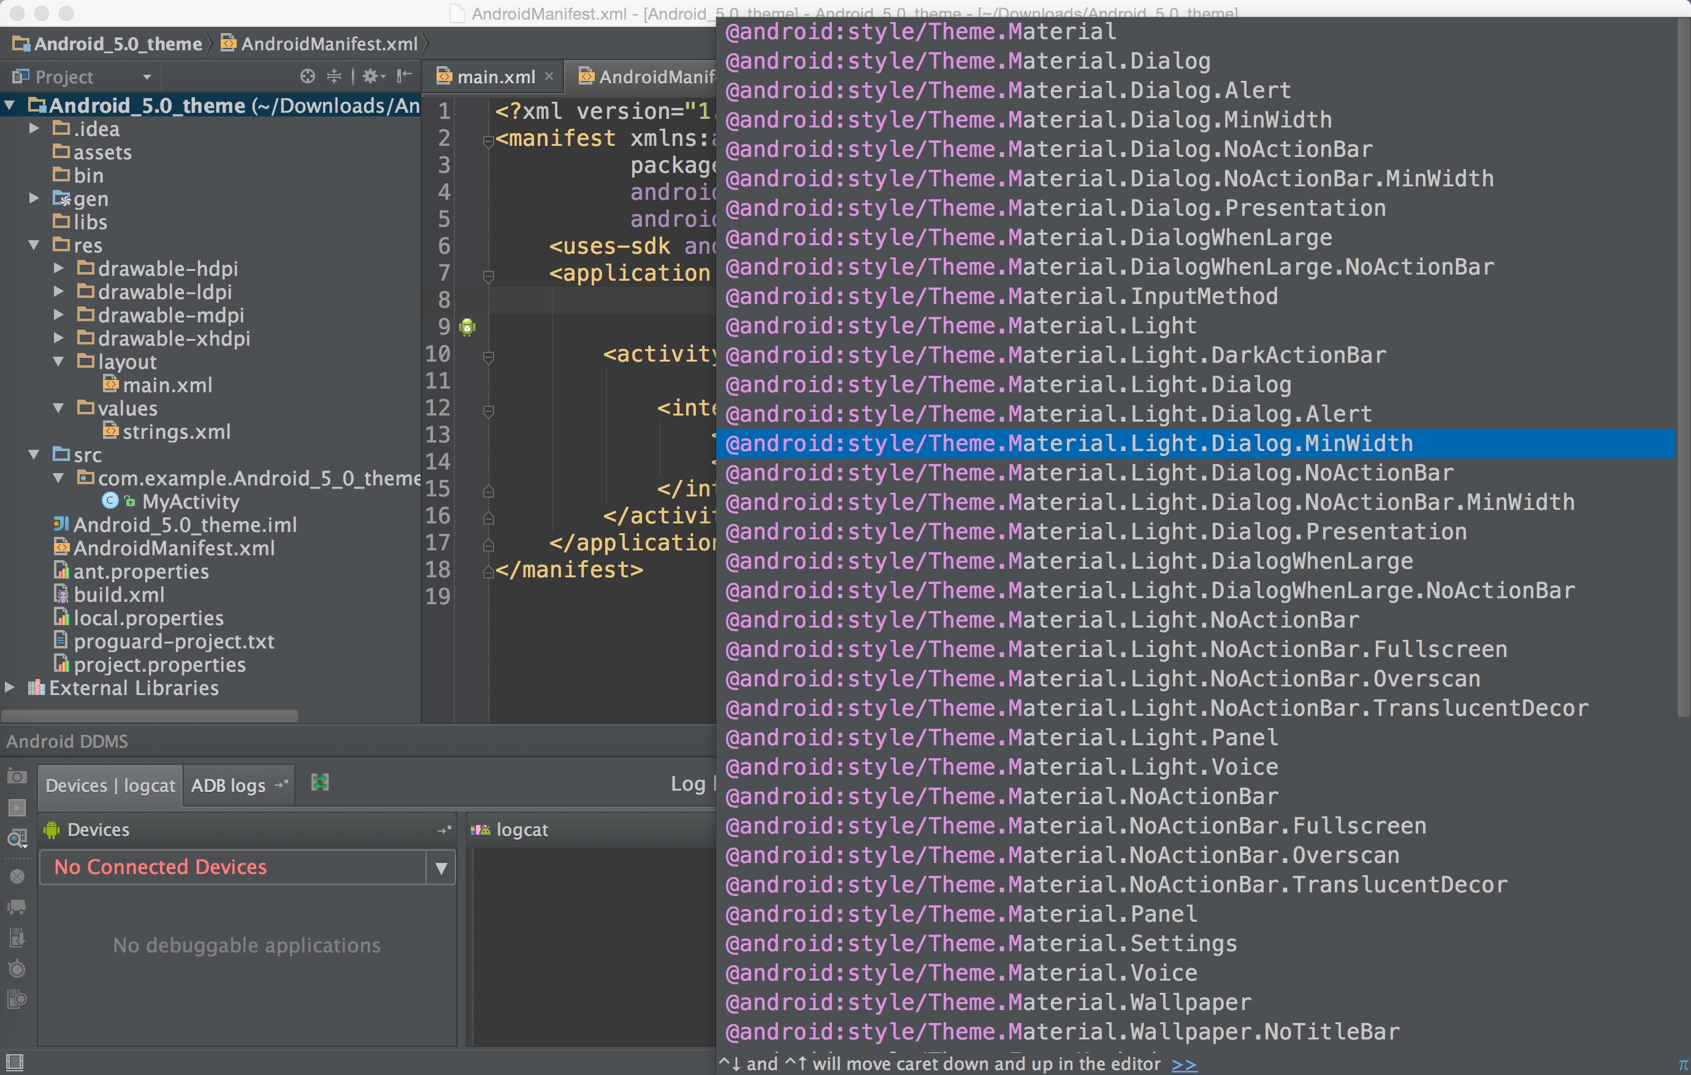Choose Theme.Material.Light.DarkActionBar suggestion
Screen dimensions: 1691x1075
tap(1195, 355)
